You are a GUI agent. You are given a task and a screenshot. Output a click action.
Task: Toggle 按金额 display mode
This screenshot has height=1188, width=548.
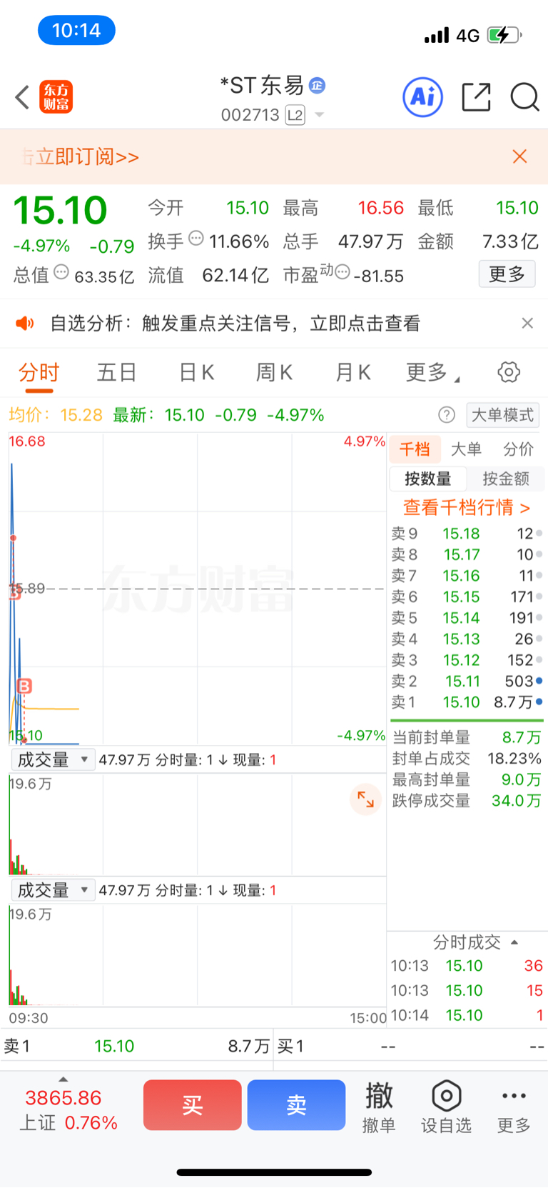point(506,479)
